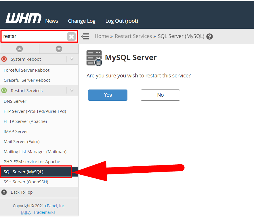Open Graceful Server Reboot
Viewport: 254px width, 217px height.
tap(27, 80)
